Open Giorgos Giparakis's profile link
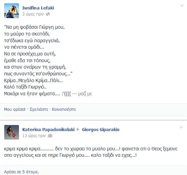The width and height of the screenshot is (187, 175). [x=101, y=129]
